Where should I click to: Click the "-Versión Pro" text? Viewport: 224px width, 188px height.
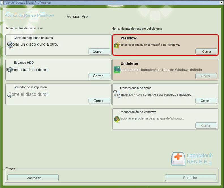click(76, 17)
